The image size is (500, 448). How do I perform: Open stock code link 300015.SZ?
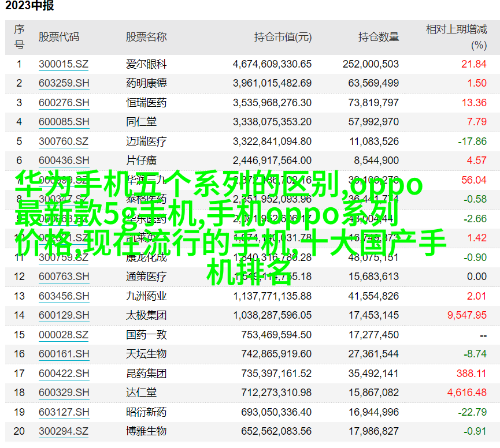pyautogui.click(x=64, y=64)
